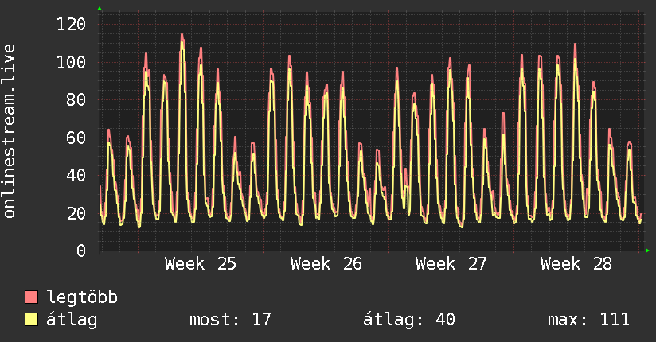This screenshot has height=342, width=656.
Task: Click the 60 y-axis label
Action: click(x=76, y=138)
